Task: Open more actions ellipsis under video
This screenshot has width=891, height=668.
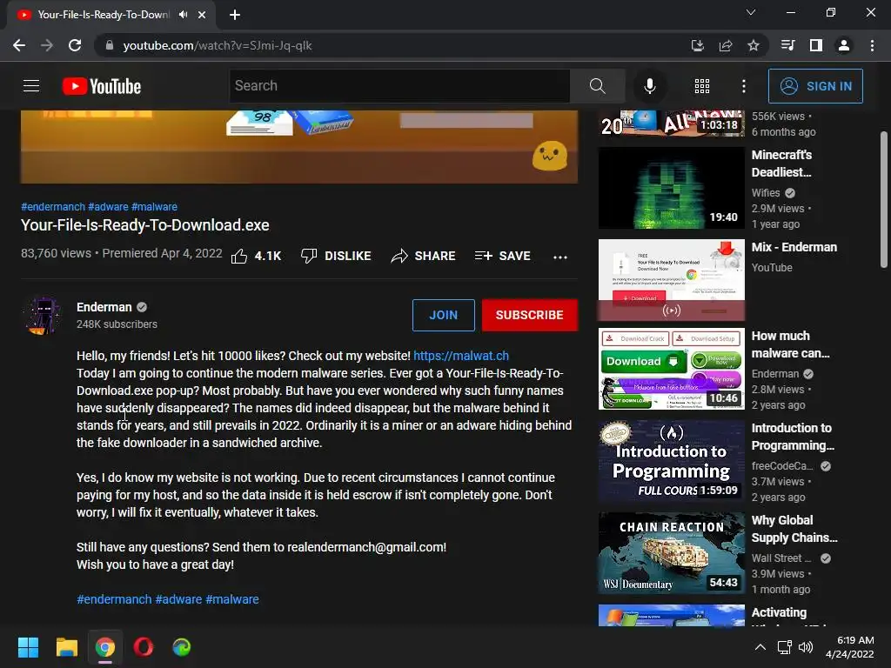Action: tap(560, 257)
